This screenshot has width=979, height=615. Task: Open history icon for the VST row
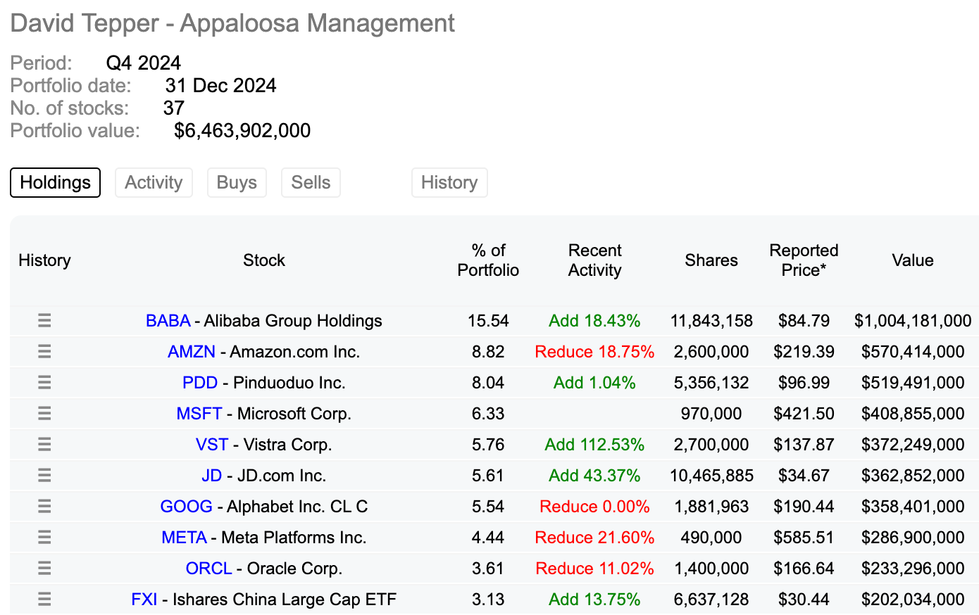click(x=44, y=445)
